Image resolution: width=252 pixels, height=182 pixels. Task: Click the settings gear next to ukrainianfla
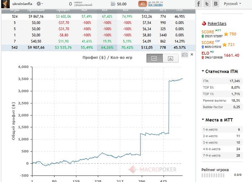click(x=39, y=4)
